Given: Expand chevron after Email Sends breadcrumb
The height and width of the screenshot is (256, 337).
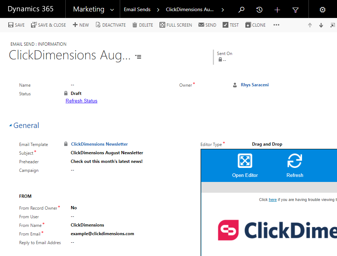Looking at the screenshot, I should 158,10.
